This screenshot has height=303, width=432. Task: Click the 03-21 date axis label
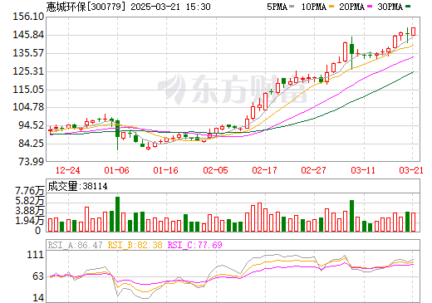(411, 170)
